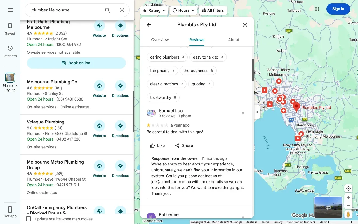The width and height of the screenshot is (358, 224).
Task: Click the Fix It Right Plumbing map marker
Action: click(x=301, y=134)
